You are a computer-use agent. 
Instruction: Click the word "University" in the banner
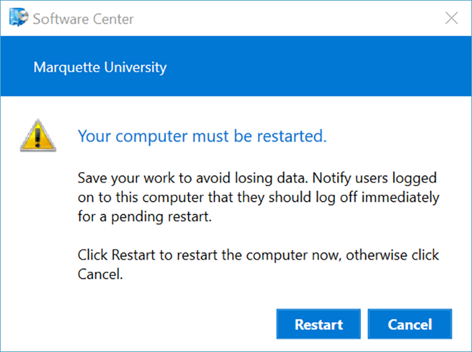tap(138, 67)
